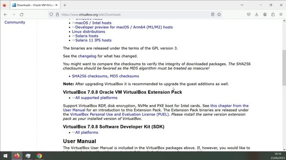Click the 'User Manual' heading text
The height and width of the screenshot is (160, 286).
pyautogui.click(x=80, y=141)
